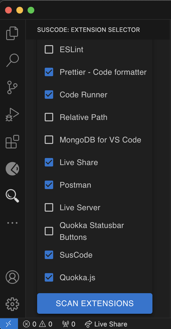Open the SusCode magnifier view

[x=12, y=196]
